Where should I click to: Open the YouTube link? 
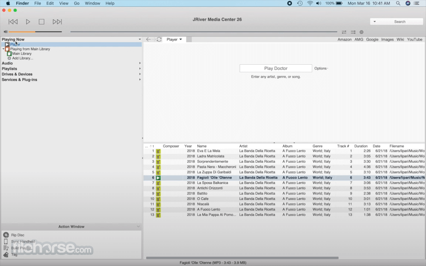tap(414, 40)
